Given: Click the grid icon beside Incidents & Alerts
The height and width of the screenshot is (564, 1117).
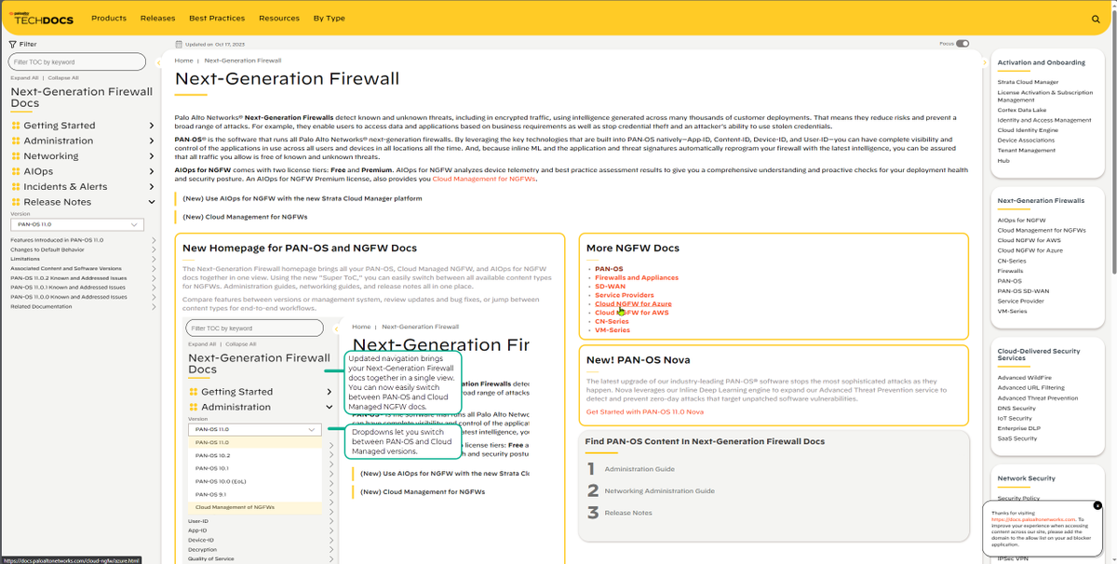Looking at the screenshot, I should tap(16, 186).
